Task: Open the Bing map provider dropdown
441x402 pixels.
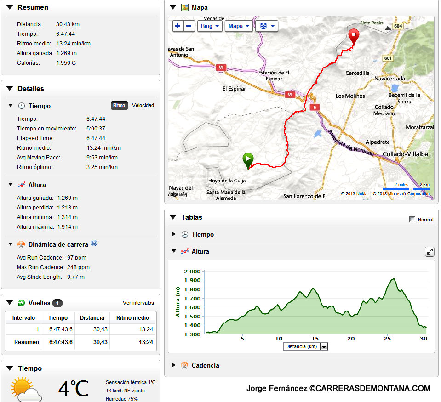Action: point(210,26)
